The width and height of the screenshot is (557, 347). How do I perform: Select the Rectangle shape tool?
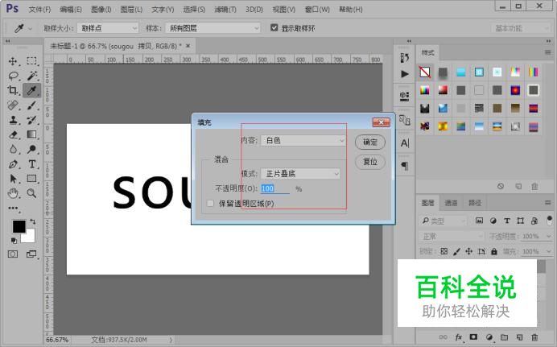[x=31, y=178]
